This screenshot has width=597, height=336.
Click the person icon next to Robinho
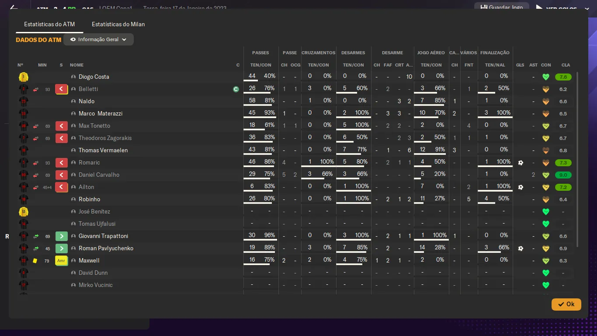(x=73, y=199)
